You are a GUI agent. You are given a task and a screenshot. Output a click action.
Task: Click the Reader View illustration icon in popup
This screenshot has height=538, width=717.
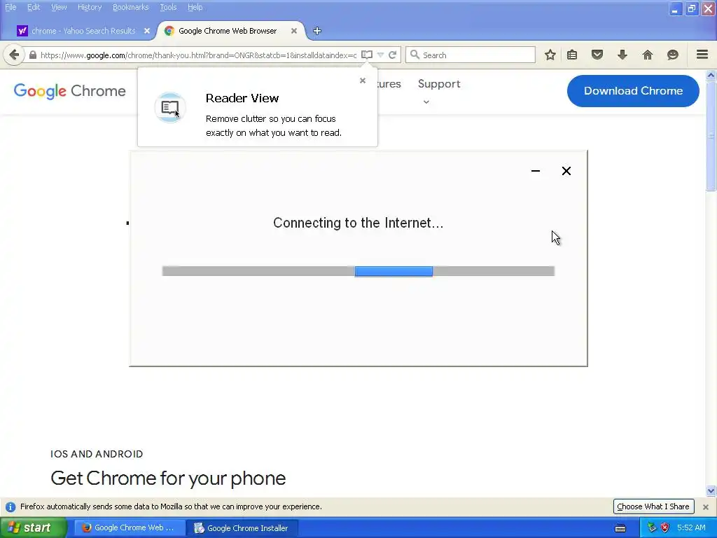(x=170, y=108)
